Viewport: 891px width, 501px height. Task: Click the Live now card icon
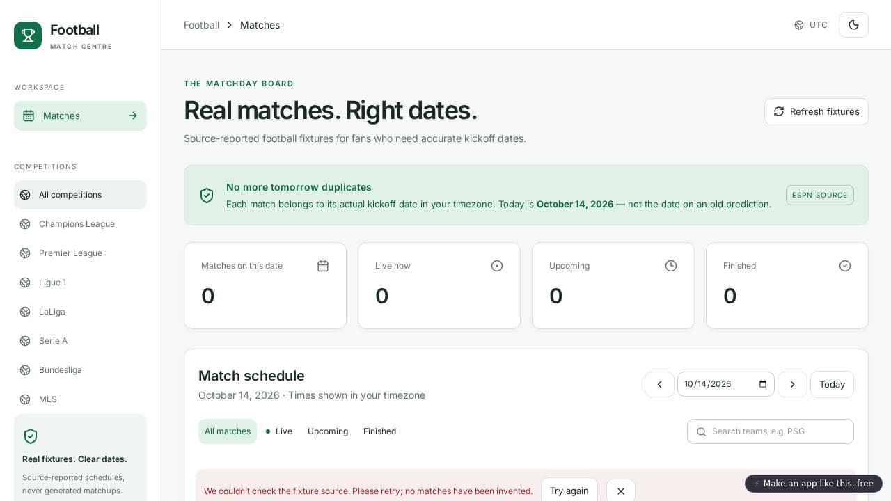[497, 266]
